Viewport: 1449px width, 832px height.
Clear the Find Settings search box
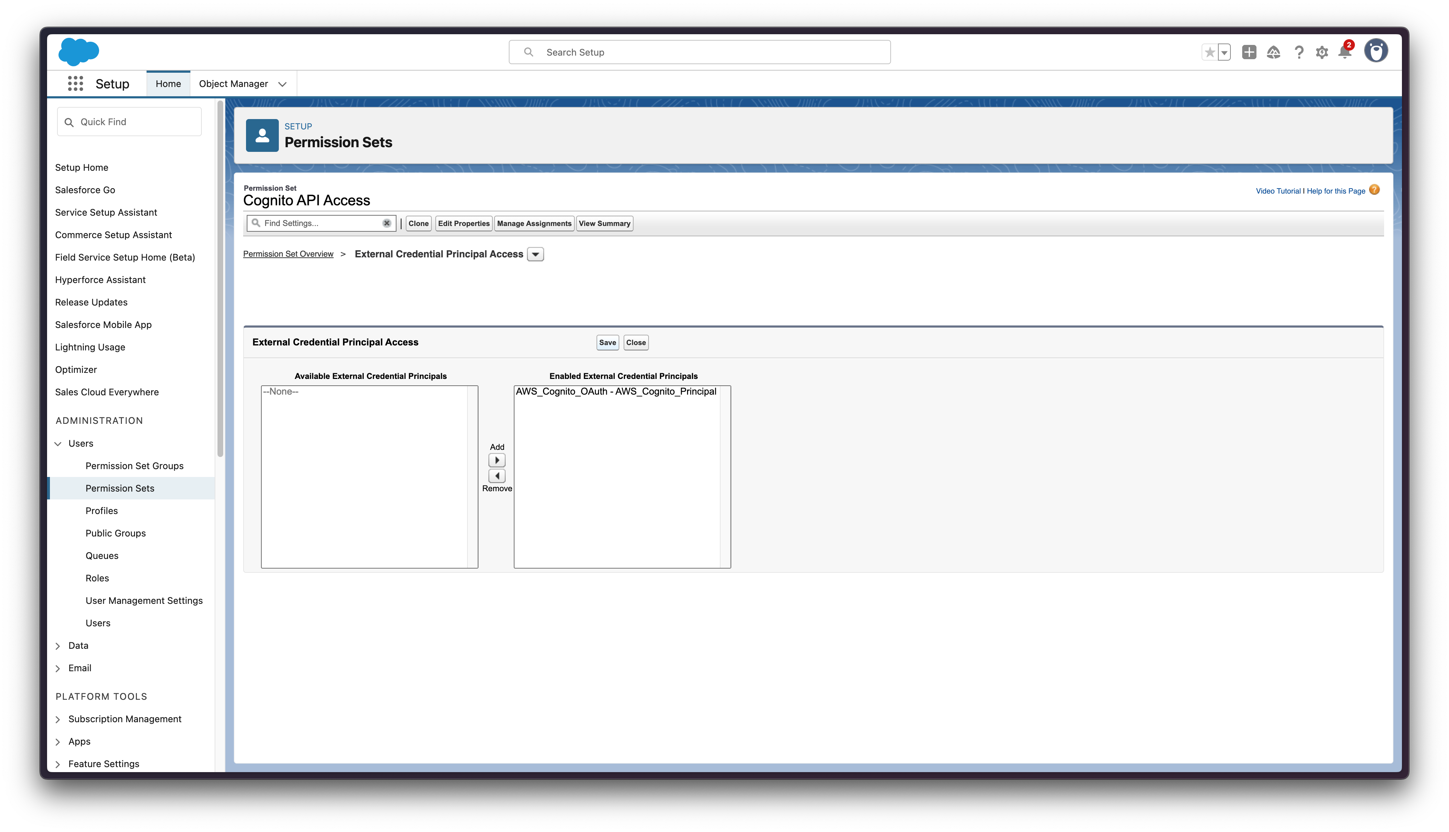coord(387,224)
